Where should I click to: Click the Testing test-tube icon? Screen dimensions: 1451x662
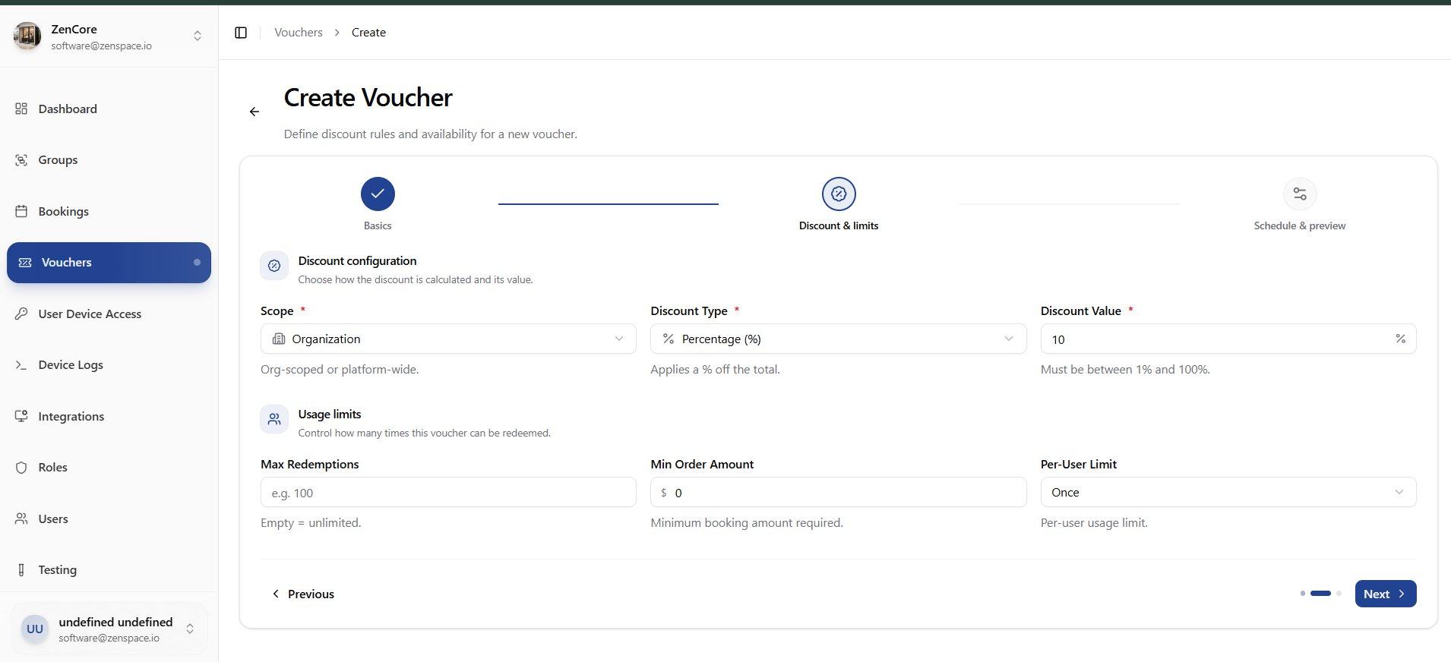(x=21, y=570)
